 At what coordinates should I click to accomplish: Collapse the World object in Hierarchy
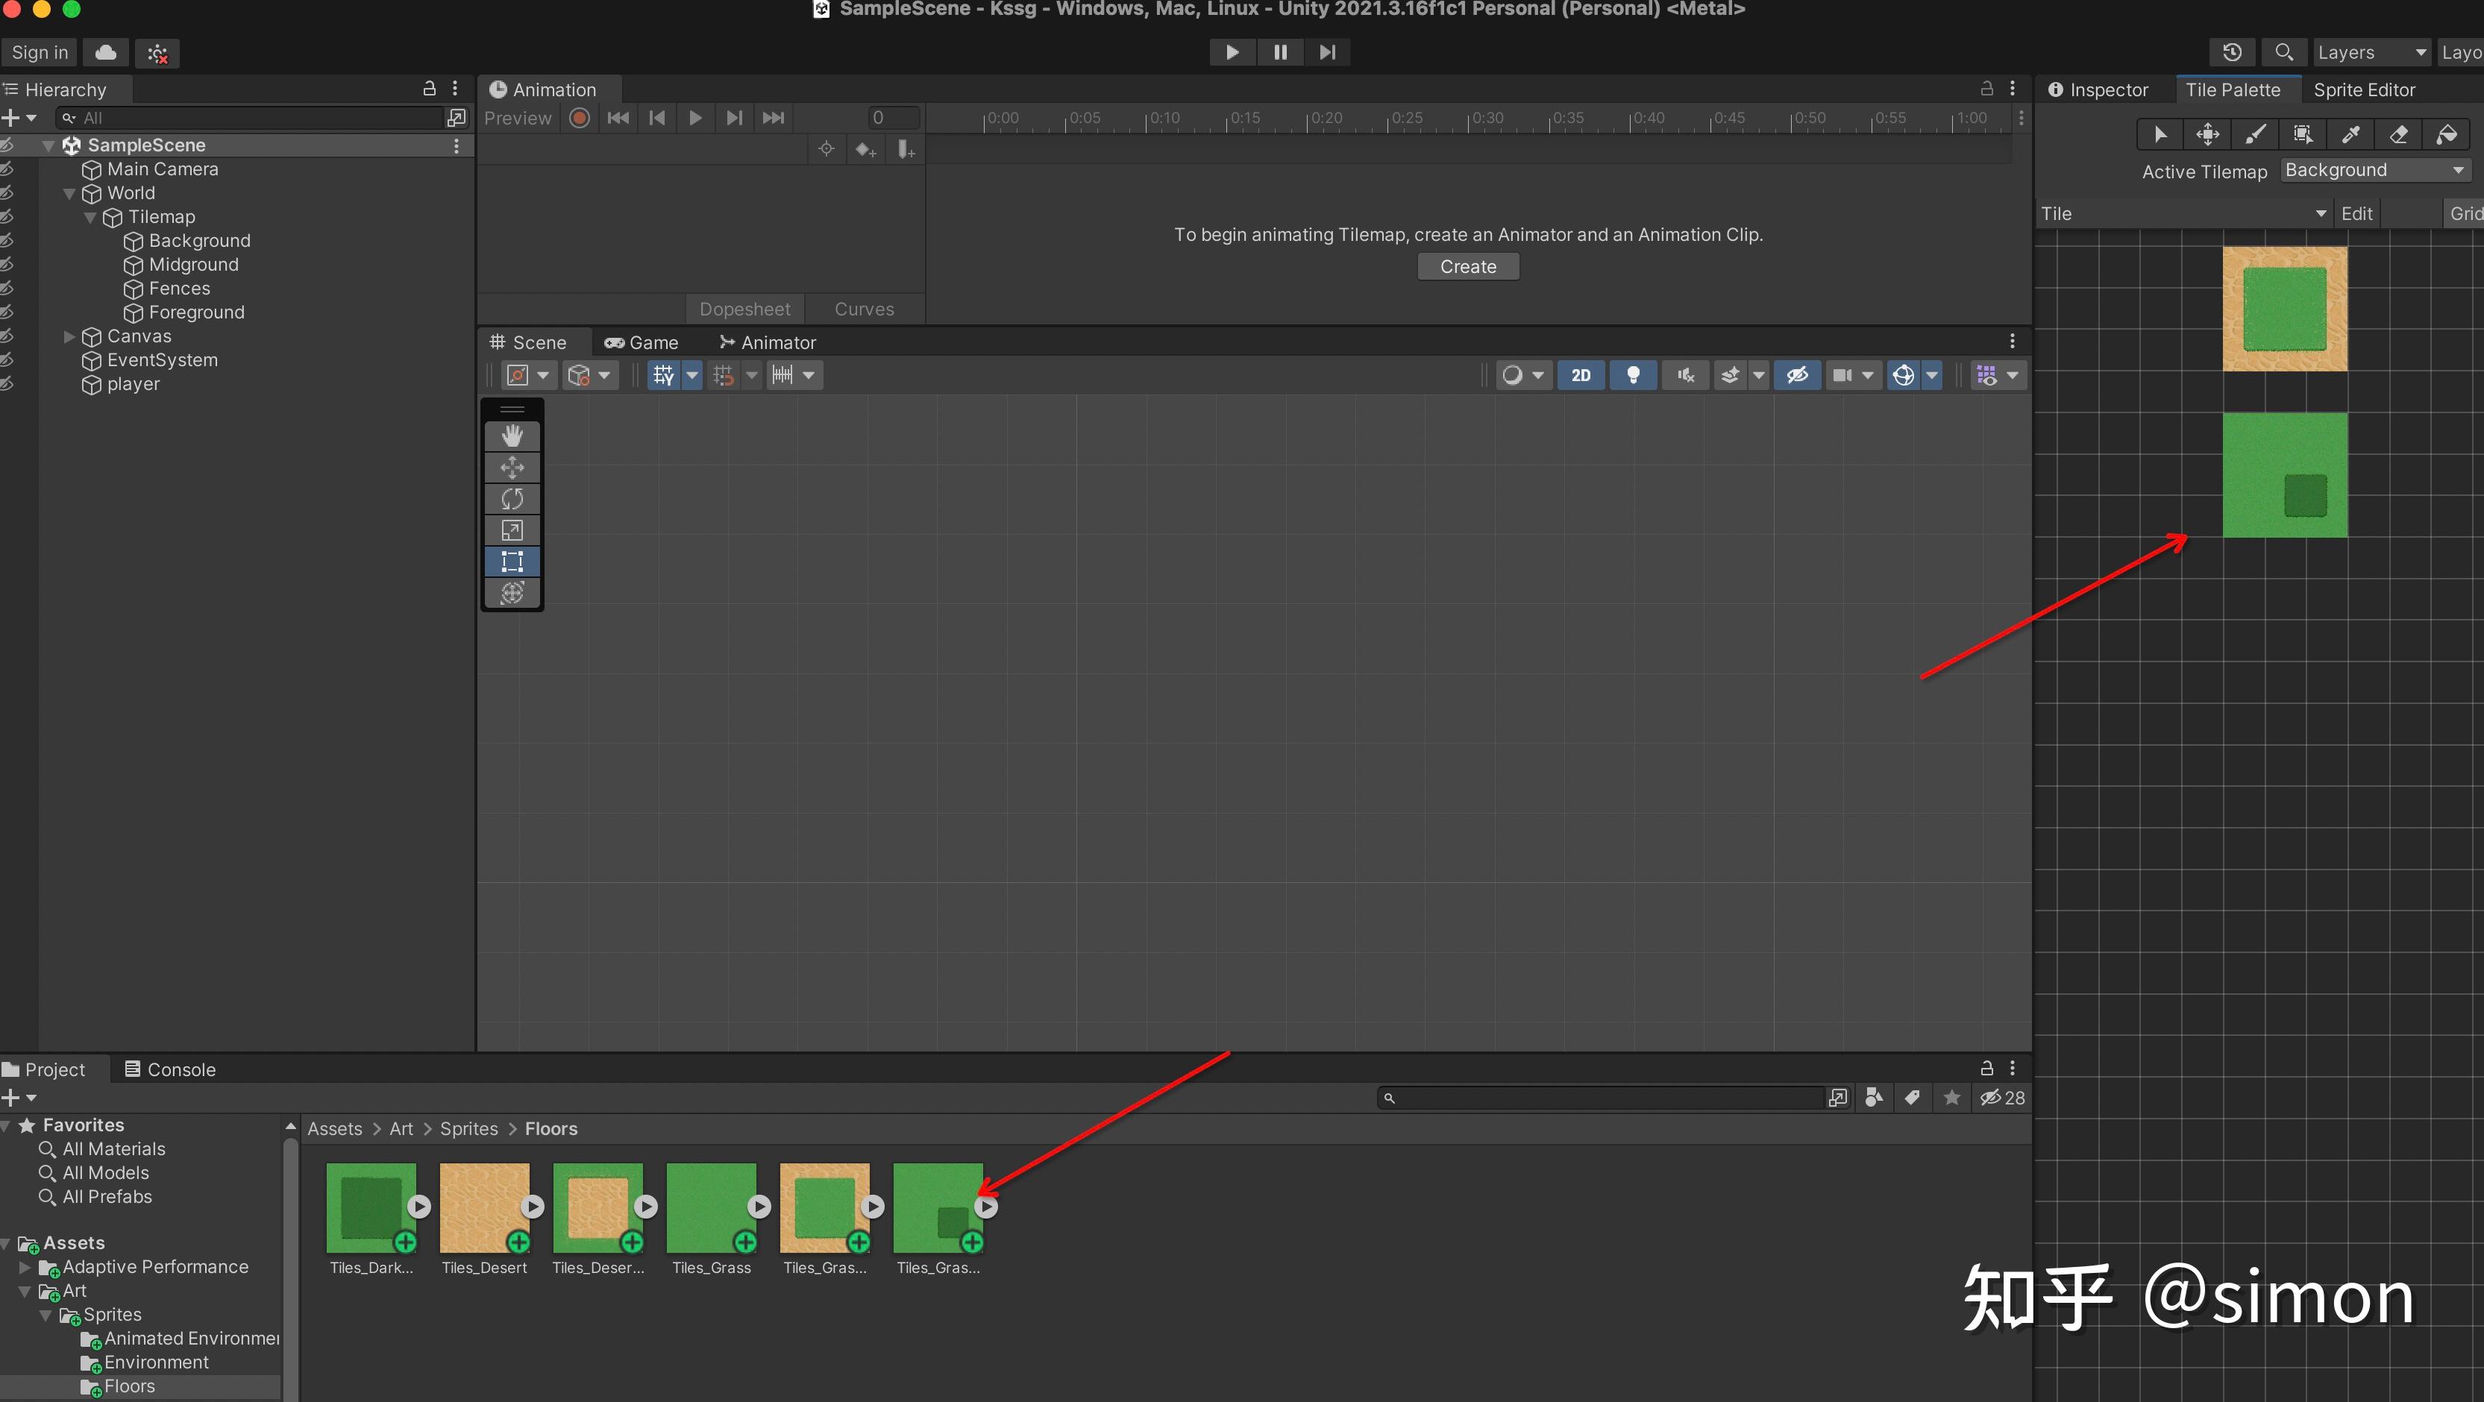(x=69, y=193)
